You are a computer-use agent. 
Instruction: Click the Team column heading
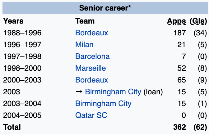[85, 21]
